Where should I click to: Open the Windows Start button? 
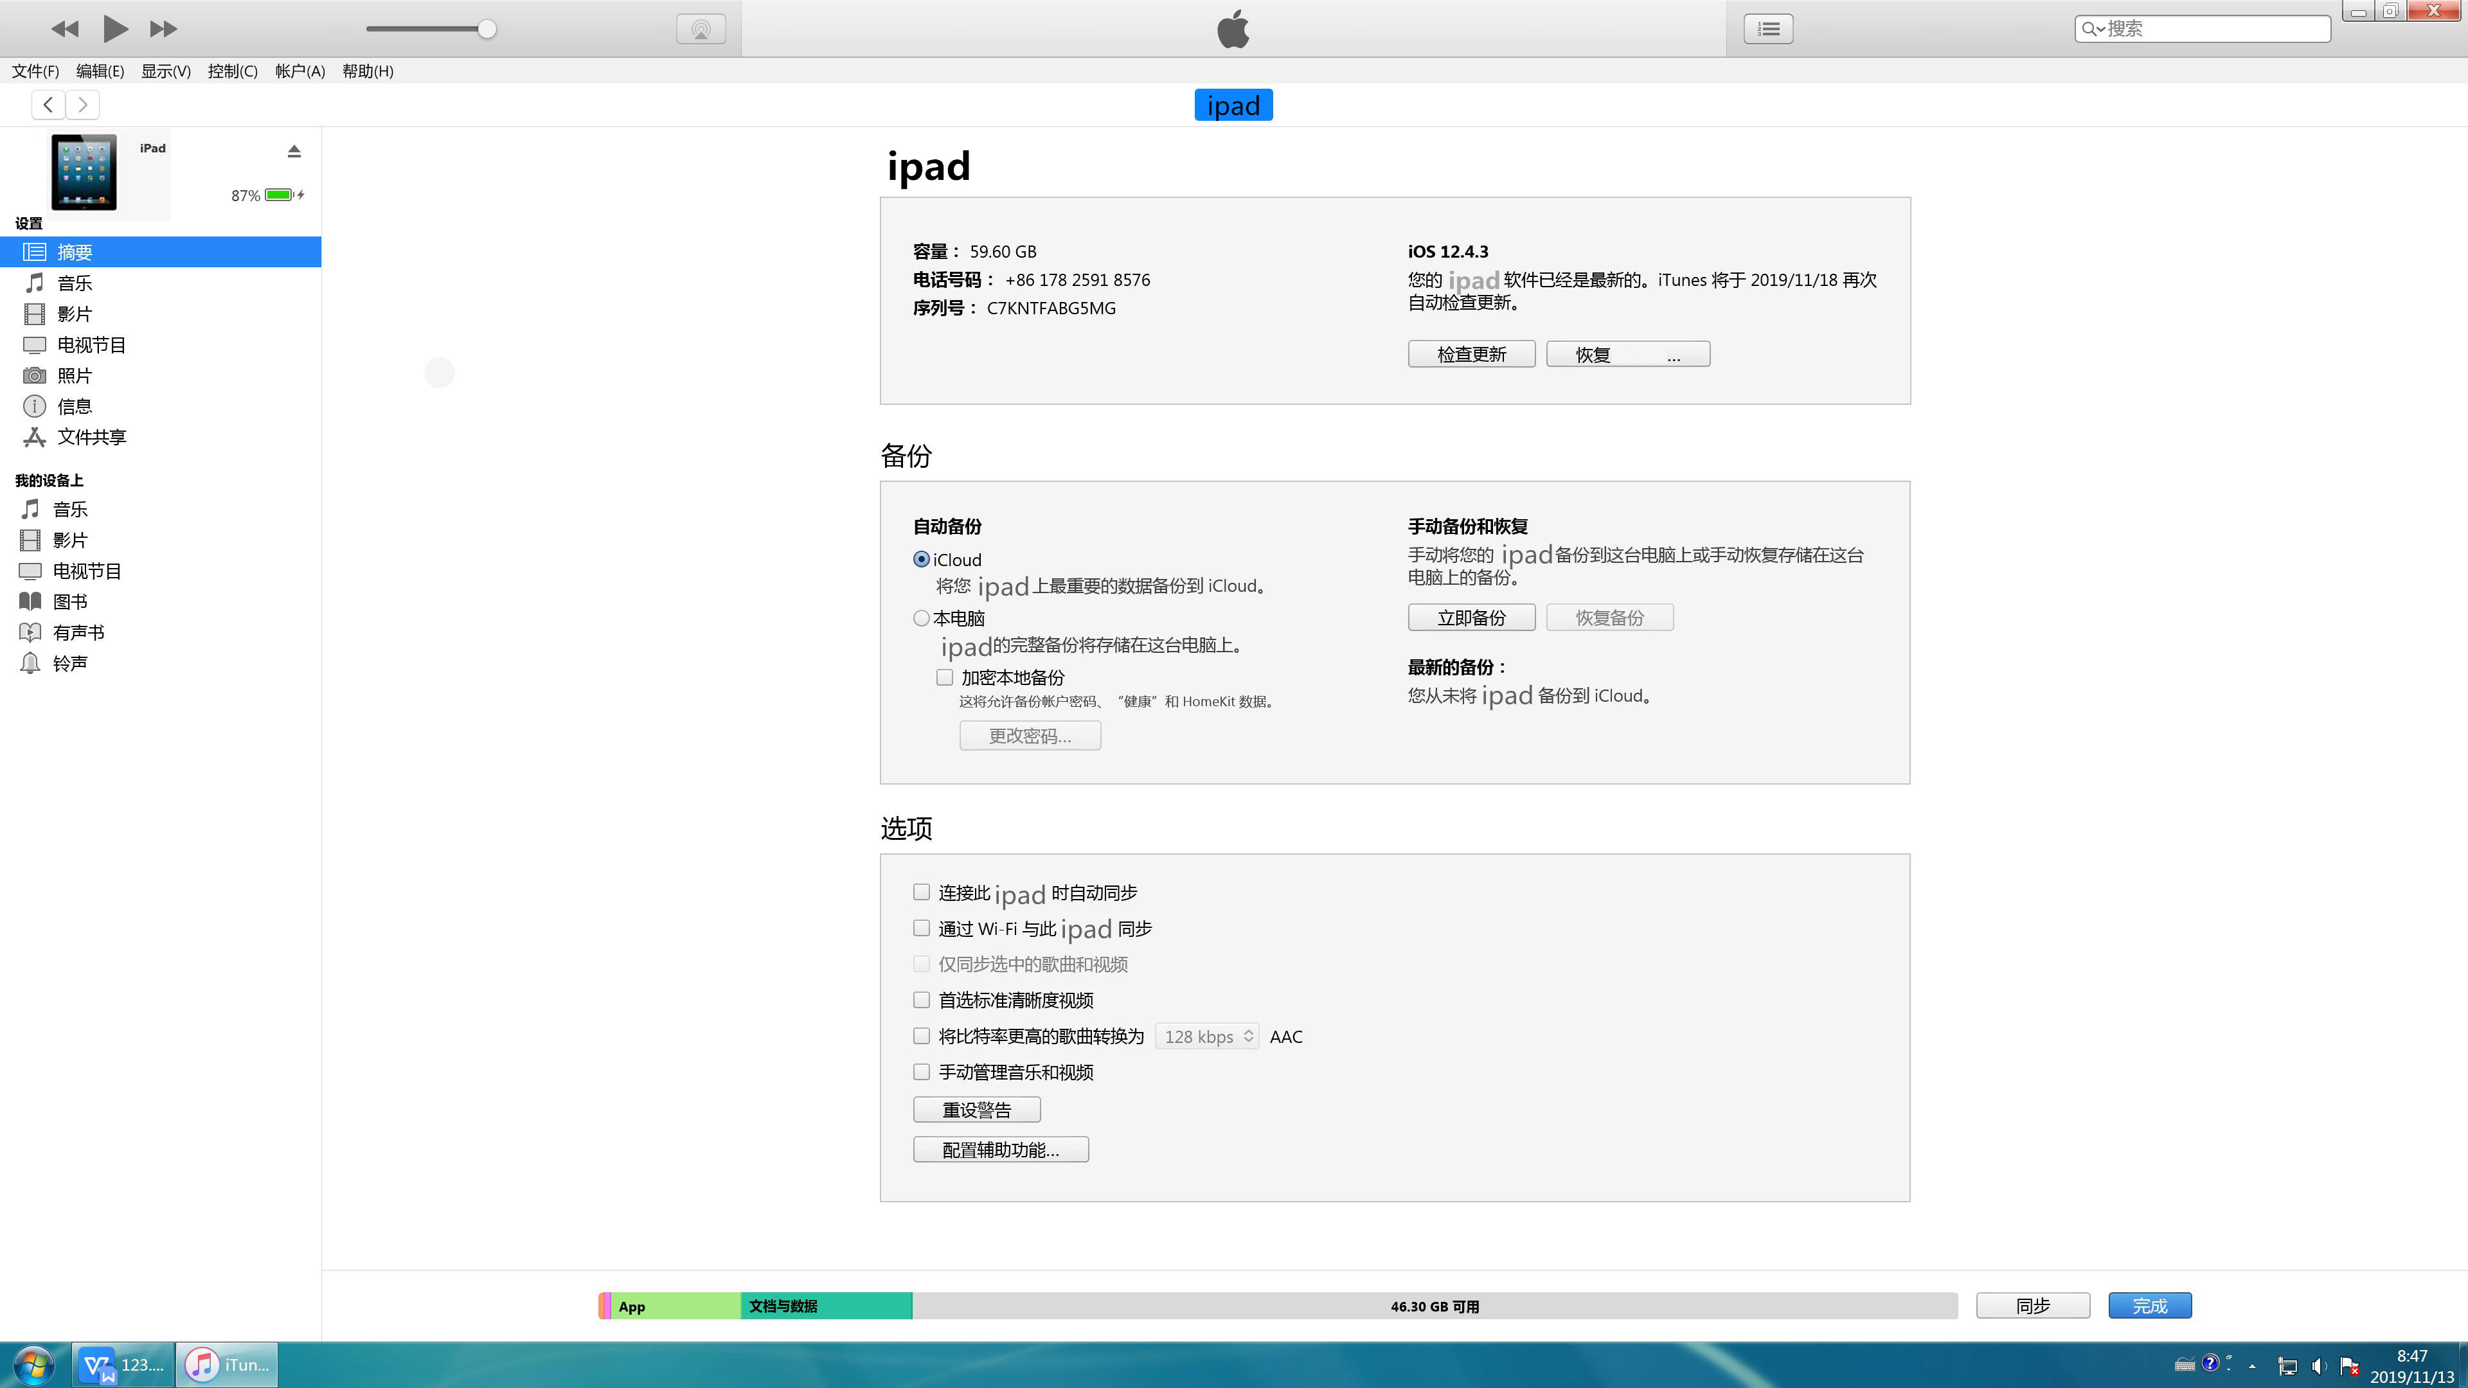33,1364
